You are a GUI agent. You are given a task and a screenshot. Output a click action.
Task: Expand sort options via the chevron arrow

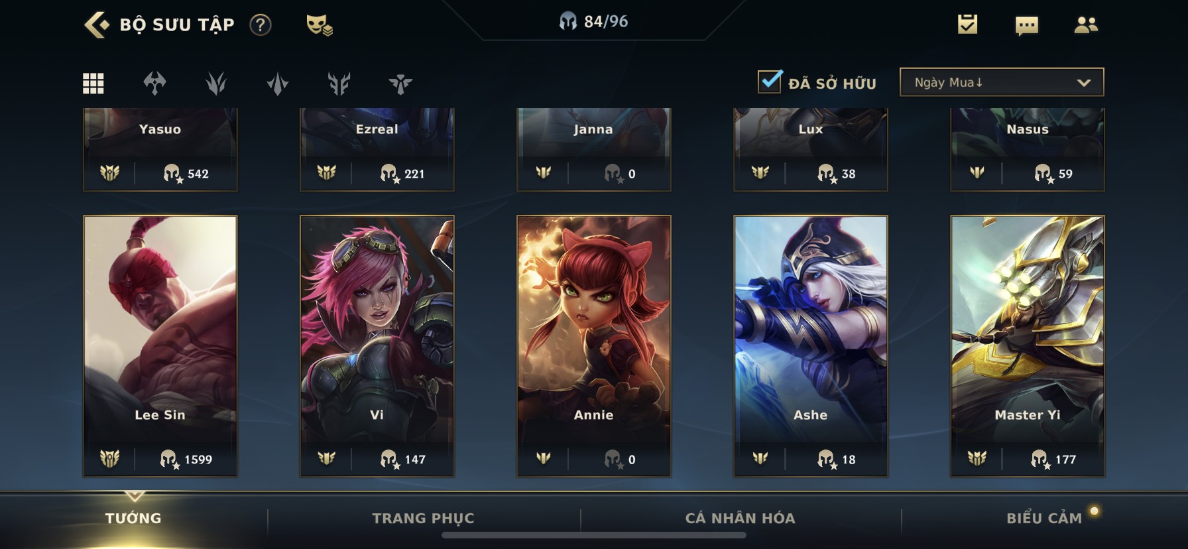coord(1084,83)
